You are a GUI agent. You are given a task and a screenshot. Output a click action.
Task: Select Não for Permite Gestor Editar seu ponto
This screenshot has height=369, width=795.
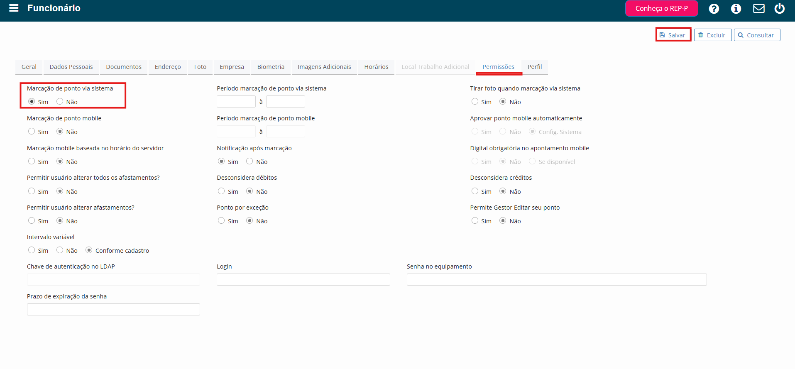pos(503,220)
